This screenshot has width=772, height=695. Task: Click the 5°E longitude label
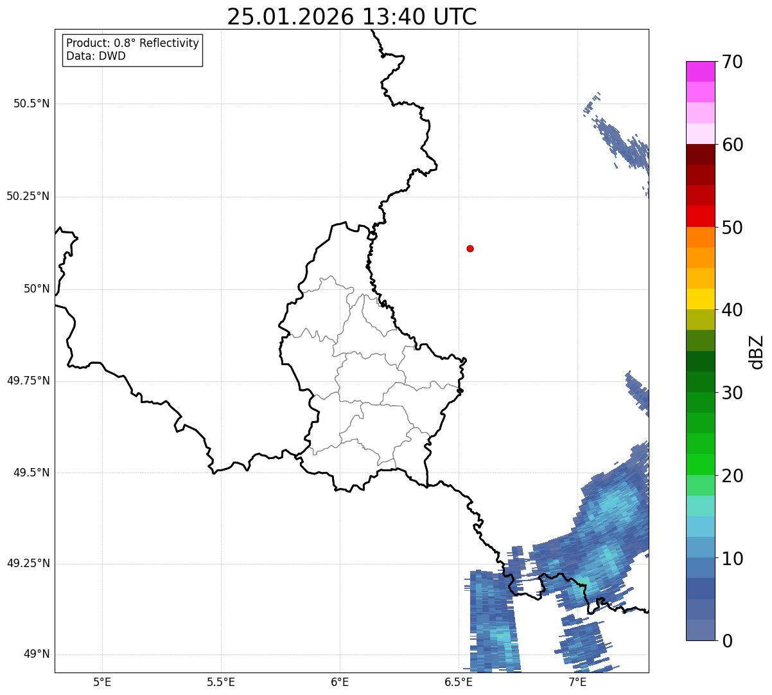pyautogui.click(x=102, y=681)
